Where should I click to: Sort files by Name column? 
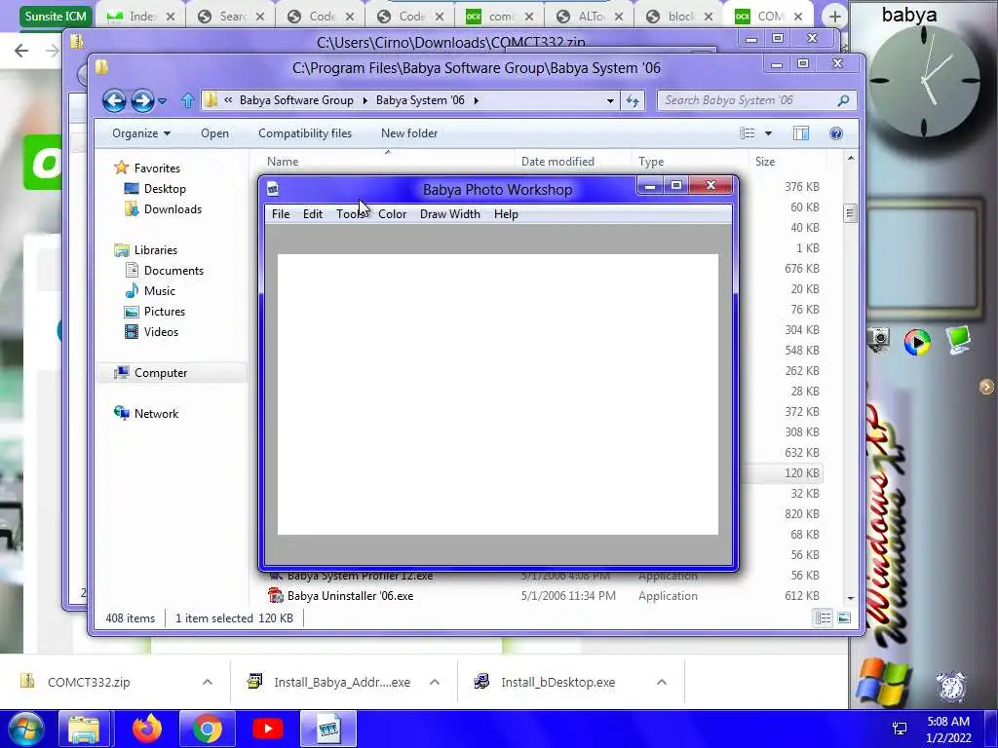283,162
